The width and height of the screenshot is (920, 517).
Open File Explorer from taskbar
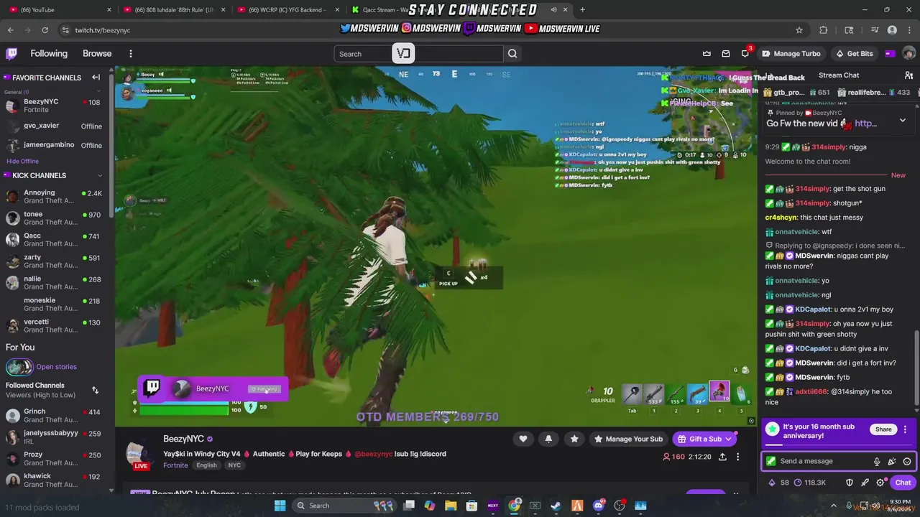click(x=451, y=506)
